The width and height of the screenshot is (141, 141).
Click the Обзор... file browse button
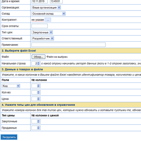[x=38, y=57]
